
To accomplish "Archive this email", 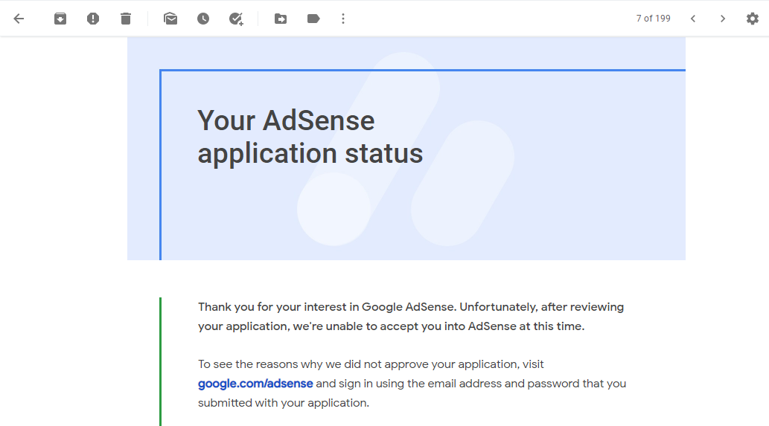I will coord(60,19).
